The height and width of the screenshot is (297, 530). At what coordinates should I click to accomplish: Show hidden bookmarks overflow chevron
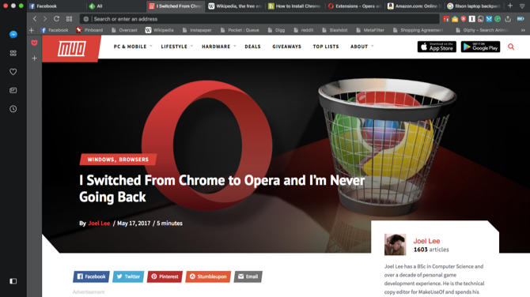tap(523, 30)
